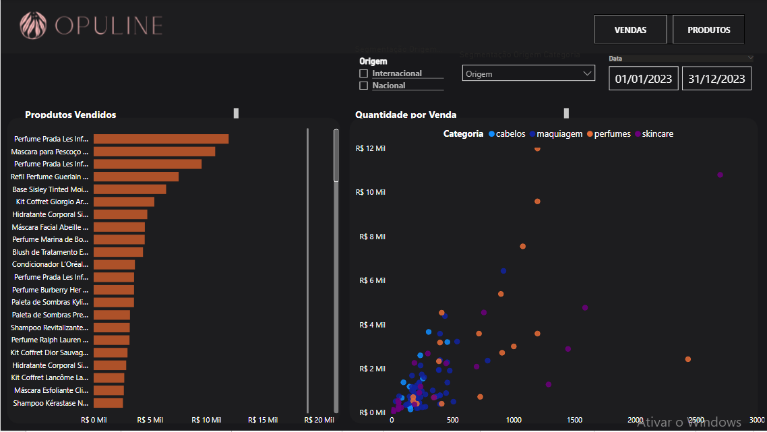Click the Kit Coffret Dior Sauvag... label
This screenshot has height=432, width=767.
click(x=49, y=352)
